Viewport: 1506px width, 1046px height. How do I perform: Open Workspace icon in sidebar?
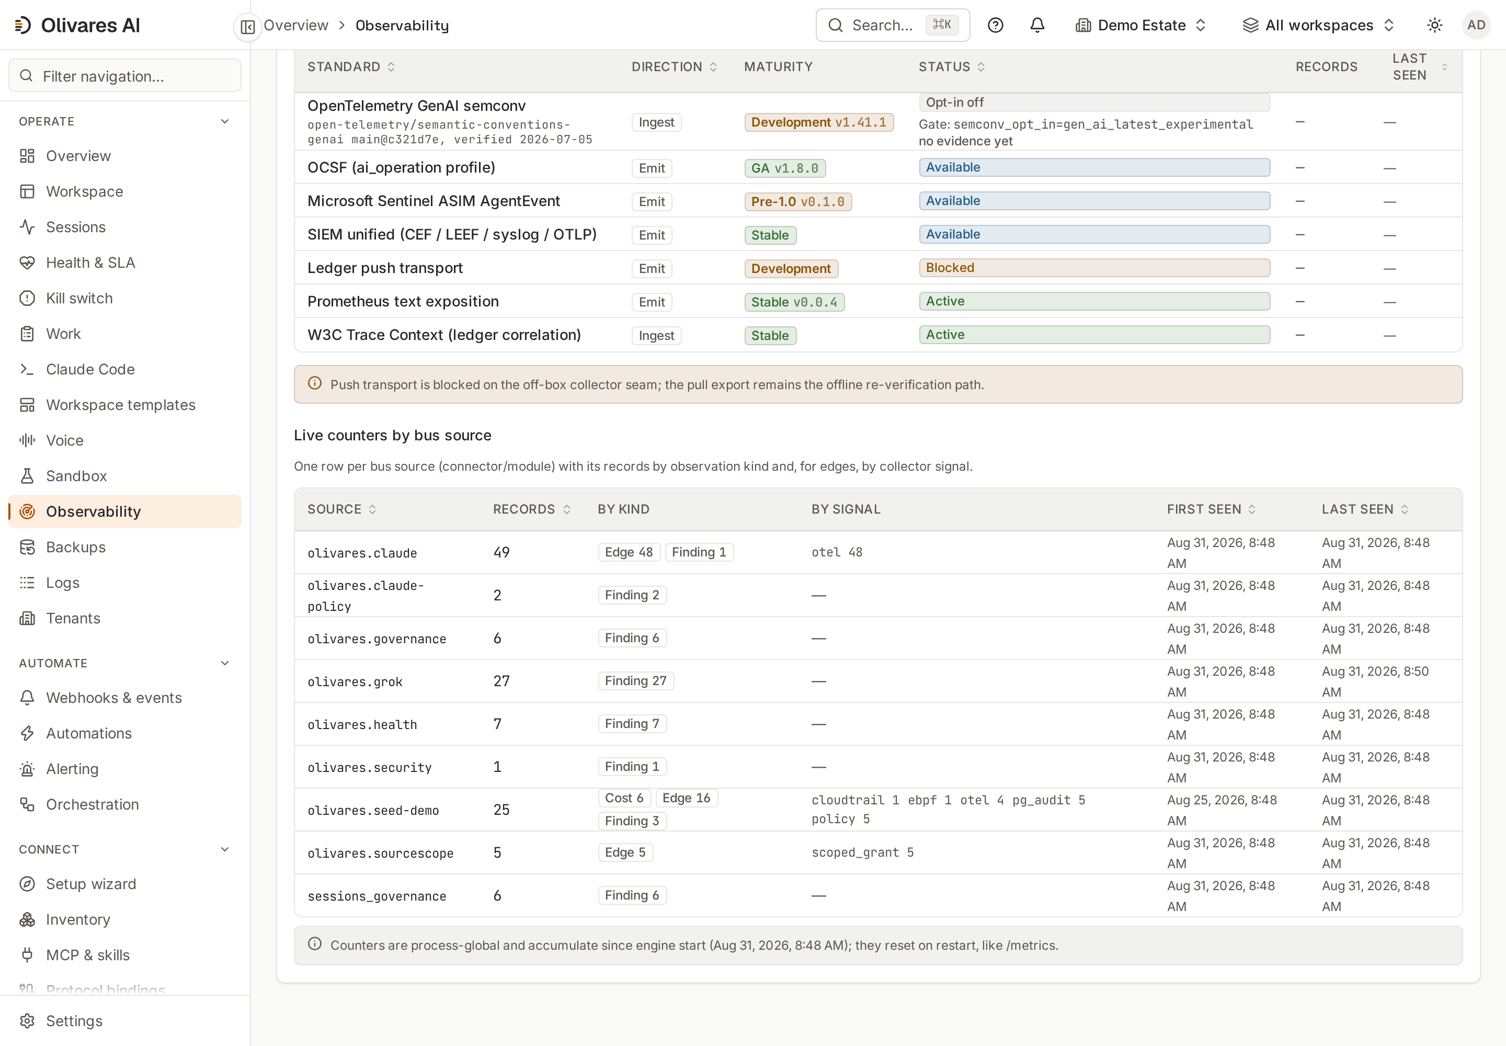[x=27, y=191]
